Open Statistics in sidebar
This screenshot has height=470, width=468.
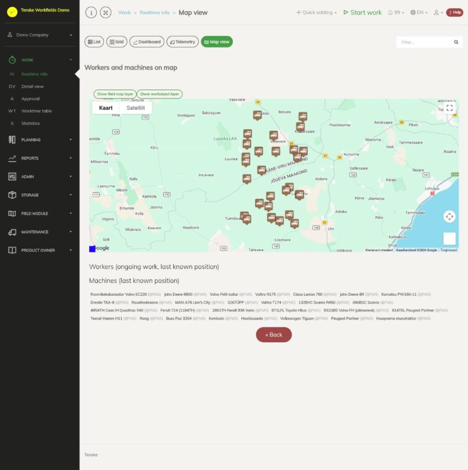pos(30,123)
